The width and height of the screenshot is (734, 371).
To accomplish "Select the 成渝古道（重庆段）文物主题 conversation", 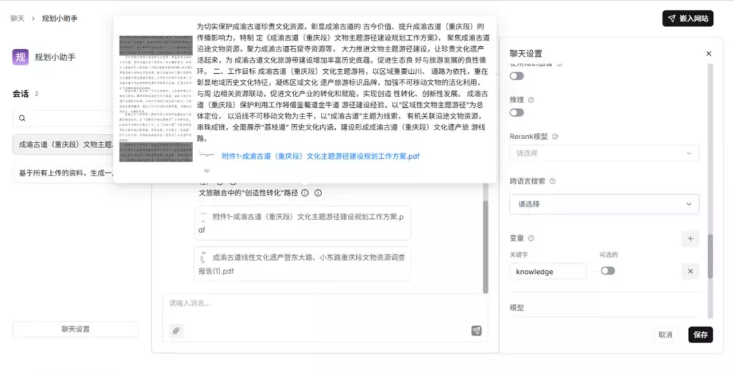I will 65,144.
